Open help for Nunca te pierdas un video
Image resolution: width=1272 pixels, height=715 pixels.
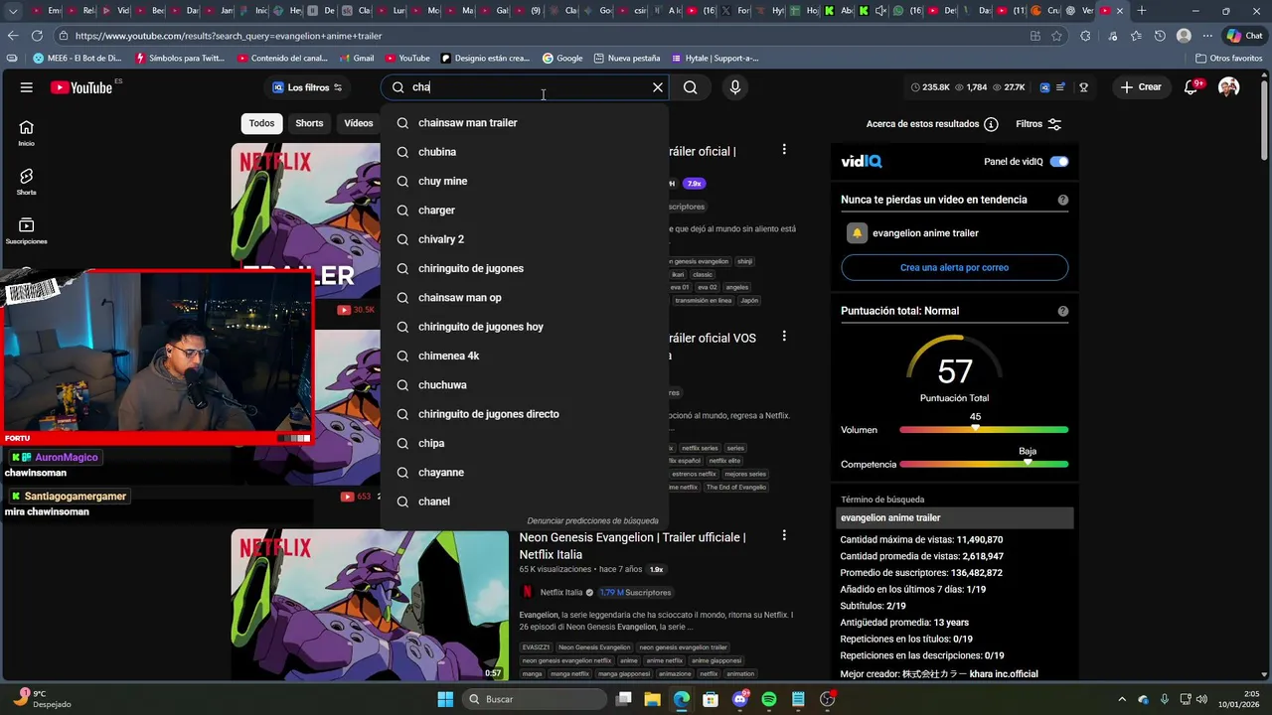tap(1063, 200)
